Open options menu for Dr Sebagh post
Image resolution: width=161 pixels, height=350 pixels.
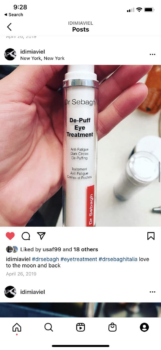tap(152, 54)
